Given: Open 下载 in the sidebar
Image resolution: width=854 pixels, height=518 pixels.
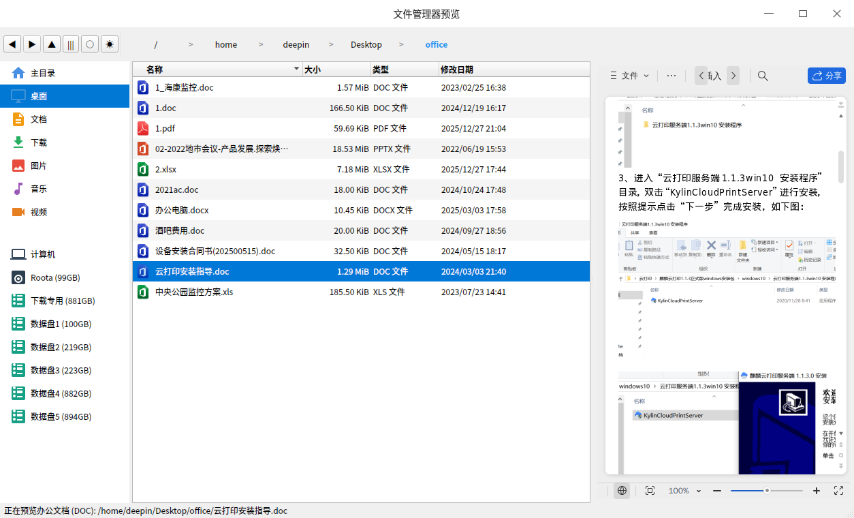Looking at the screenshot, I should [x=65, y=142].
